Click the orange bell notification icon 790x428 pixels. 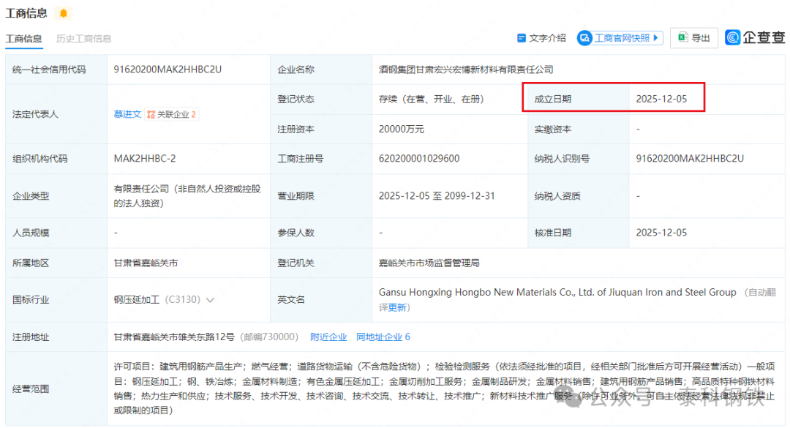64,13
